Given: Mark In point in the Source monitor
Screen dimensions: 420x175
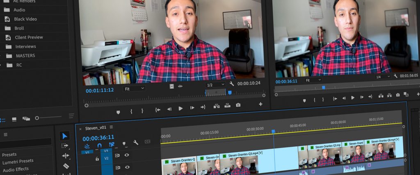Looking at the screenshot, I should click(x=131, y=111).
